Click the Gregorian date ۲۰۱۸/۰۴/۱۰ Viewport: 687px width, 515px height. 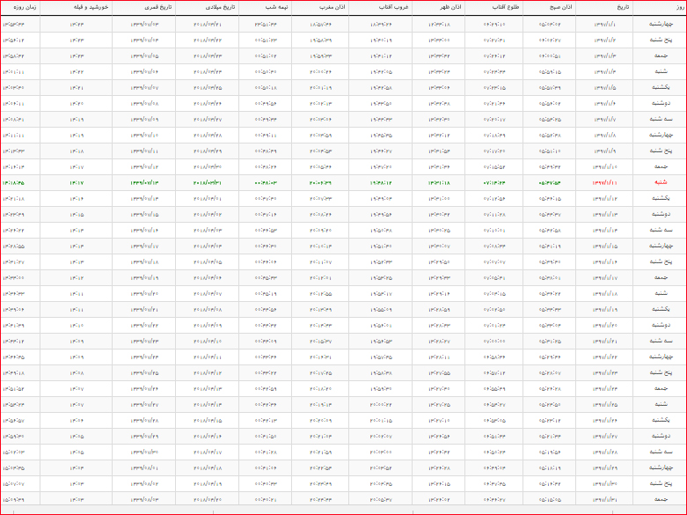point(208,341)
